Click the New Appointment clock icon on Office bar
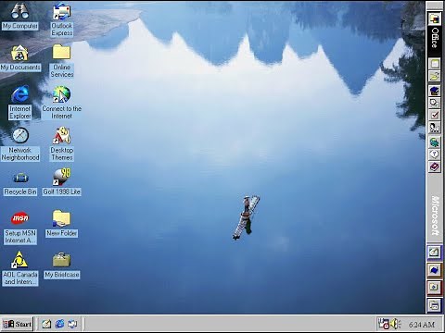Viewport: 445px width, 333px height. pos(435,103)
